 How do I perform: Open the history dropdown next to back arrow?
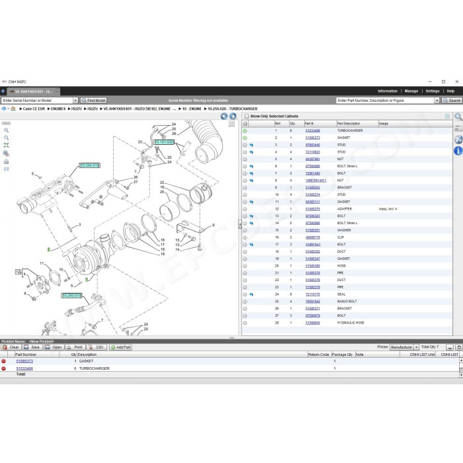click(8, 108)
